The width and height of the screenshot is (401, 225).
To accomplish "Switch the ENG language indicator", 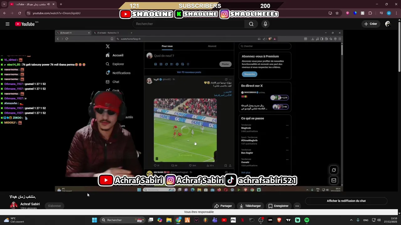I will point(366,220).
